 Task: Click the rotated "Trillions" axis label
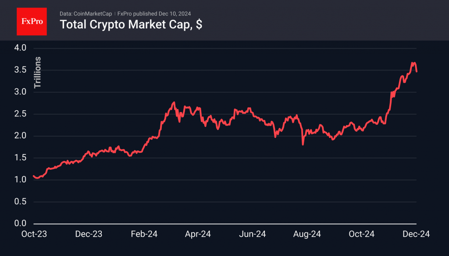coord(38,72)
